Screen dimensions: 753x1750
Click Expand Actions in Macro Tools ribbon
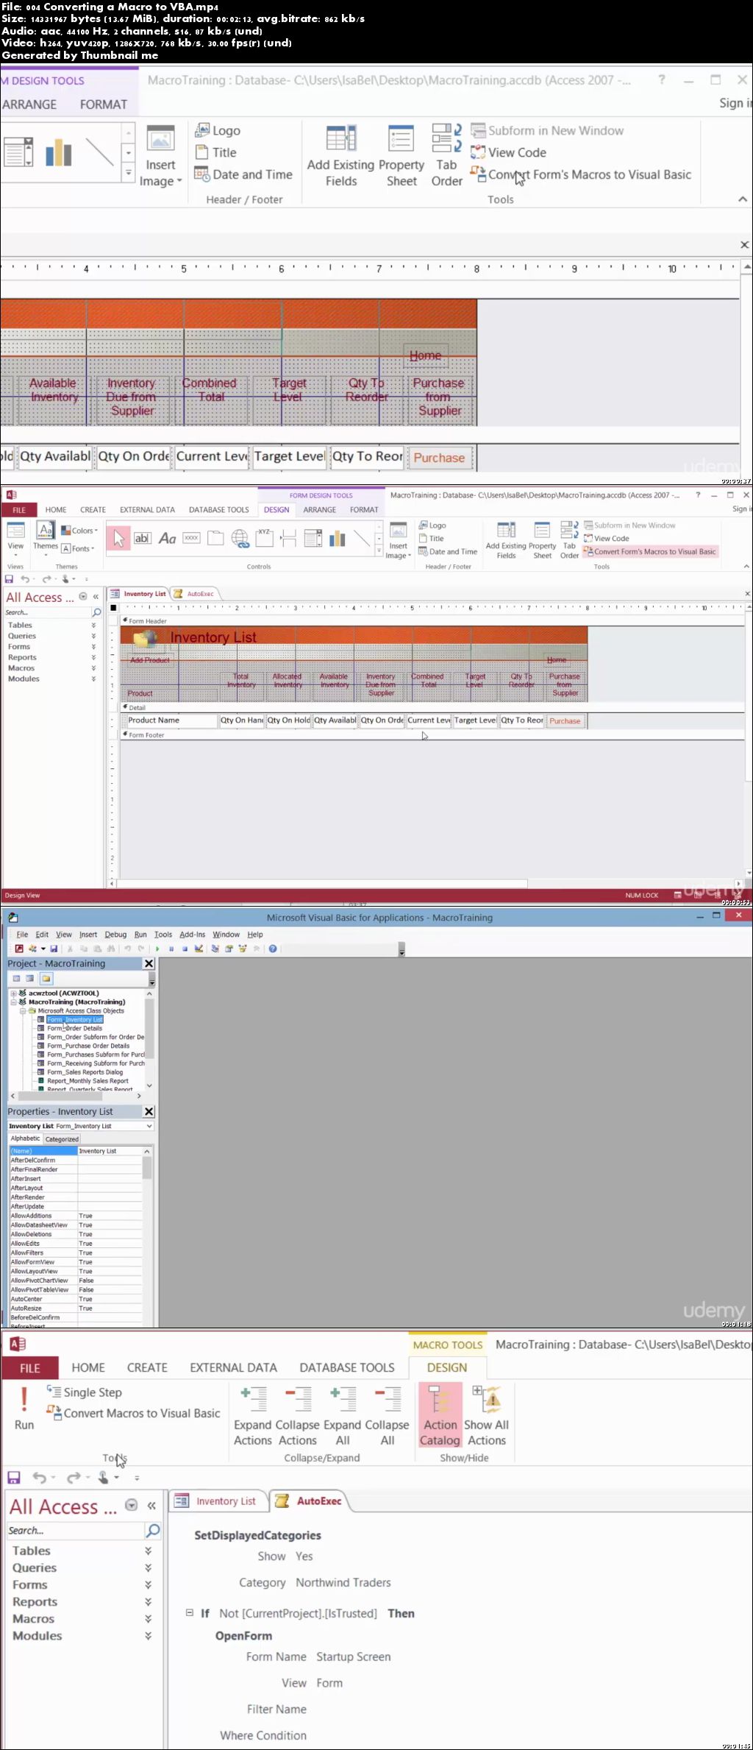[x=253, y=1415]
